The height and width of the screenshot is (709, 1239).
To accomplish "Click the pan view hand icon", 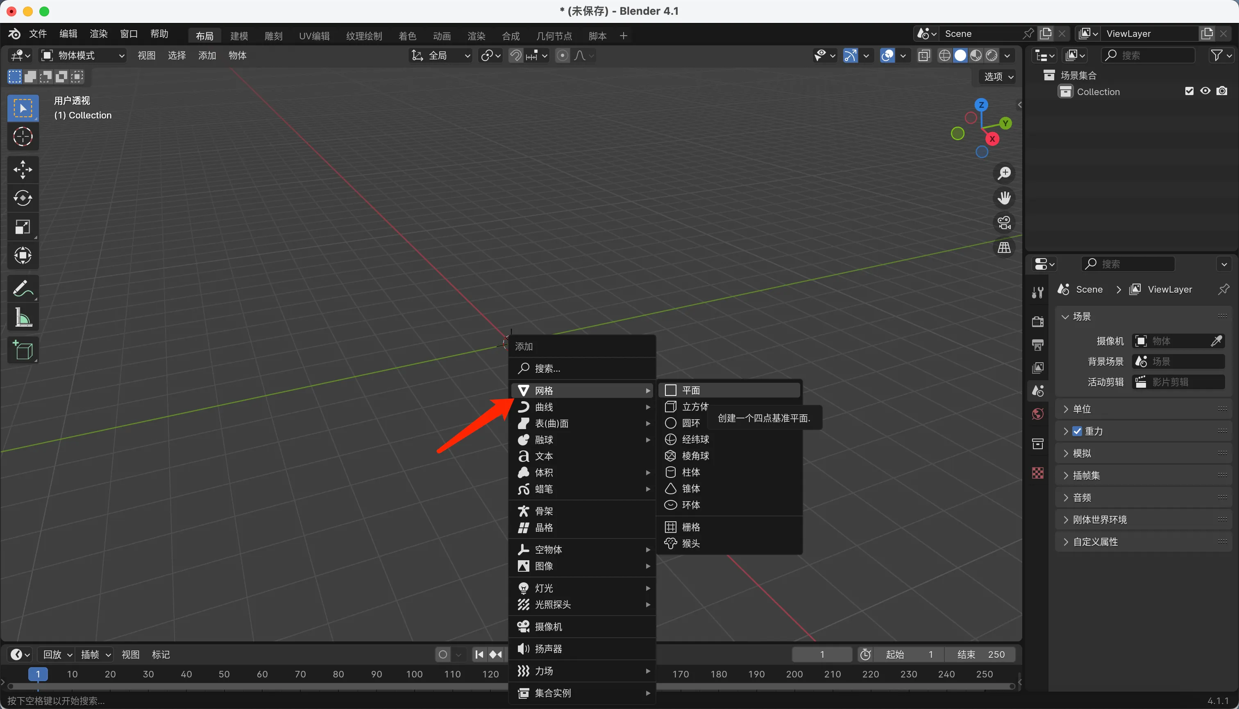I will (x=1004, y=198).
